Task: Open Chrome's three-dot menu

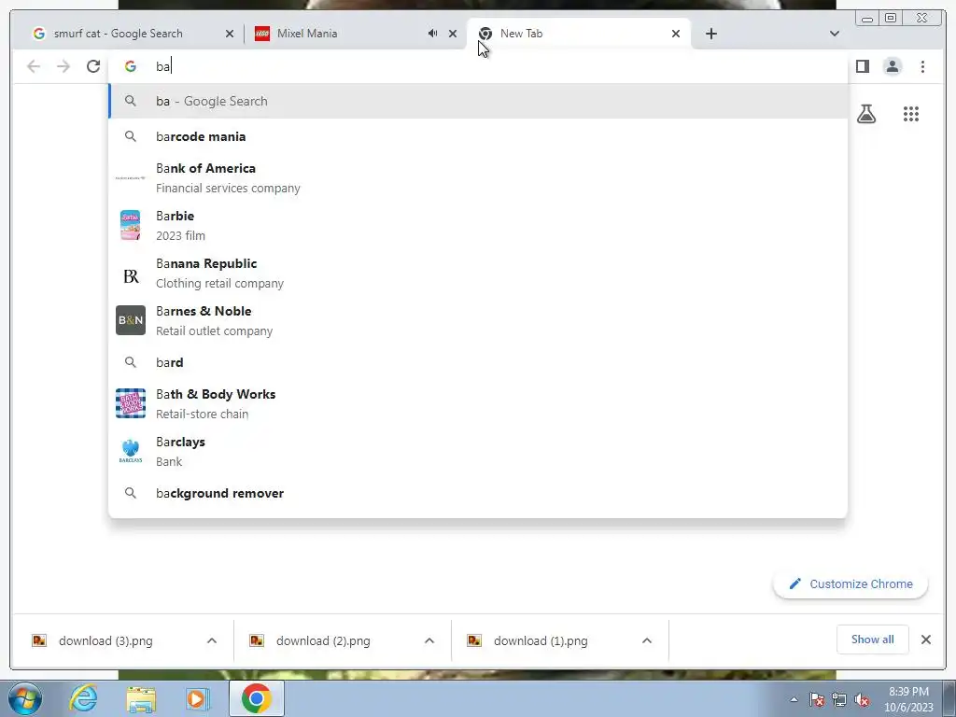Action: tap(922, 66)
